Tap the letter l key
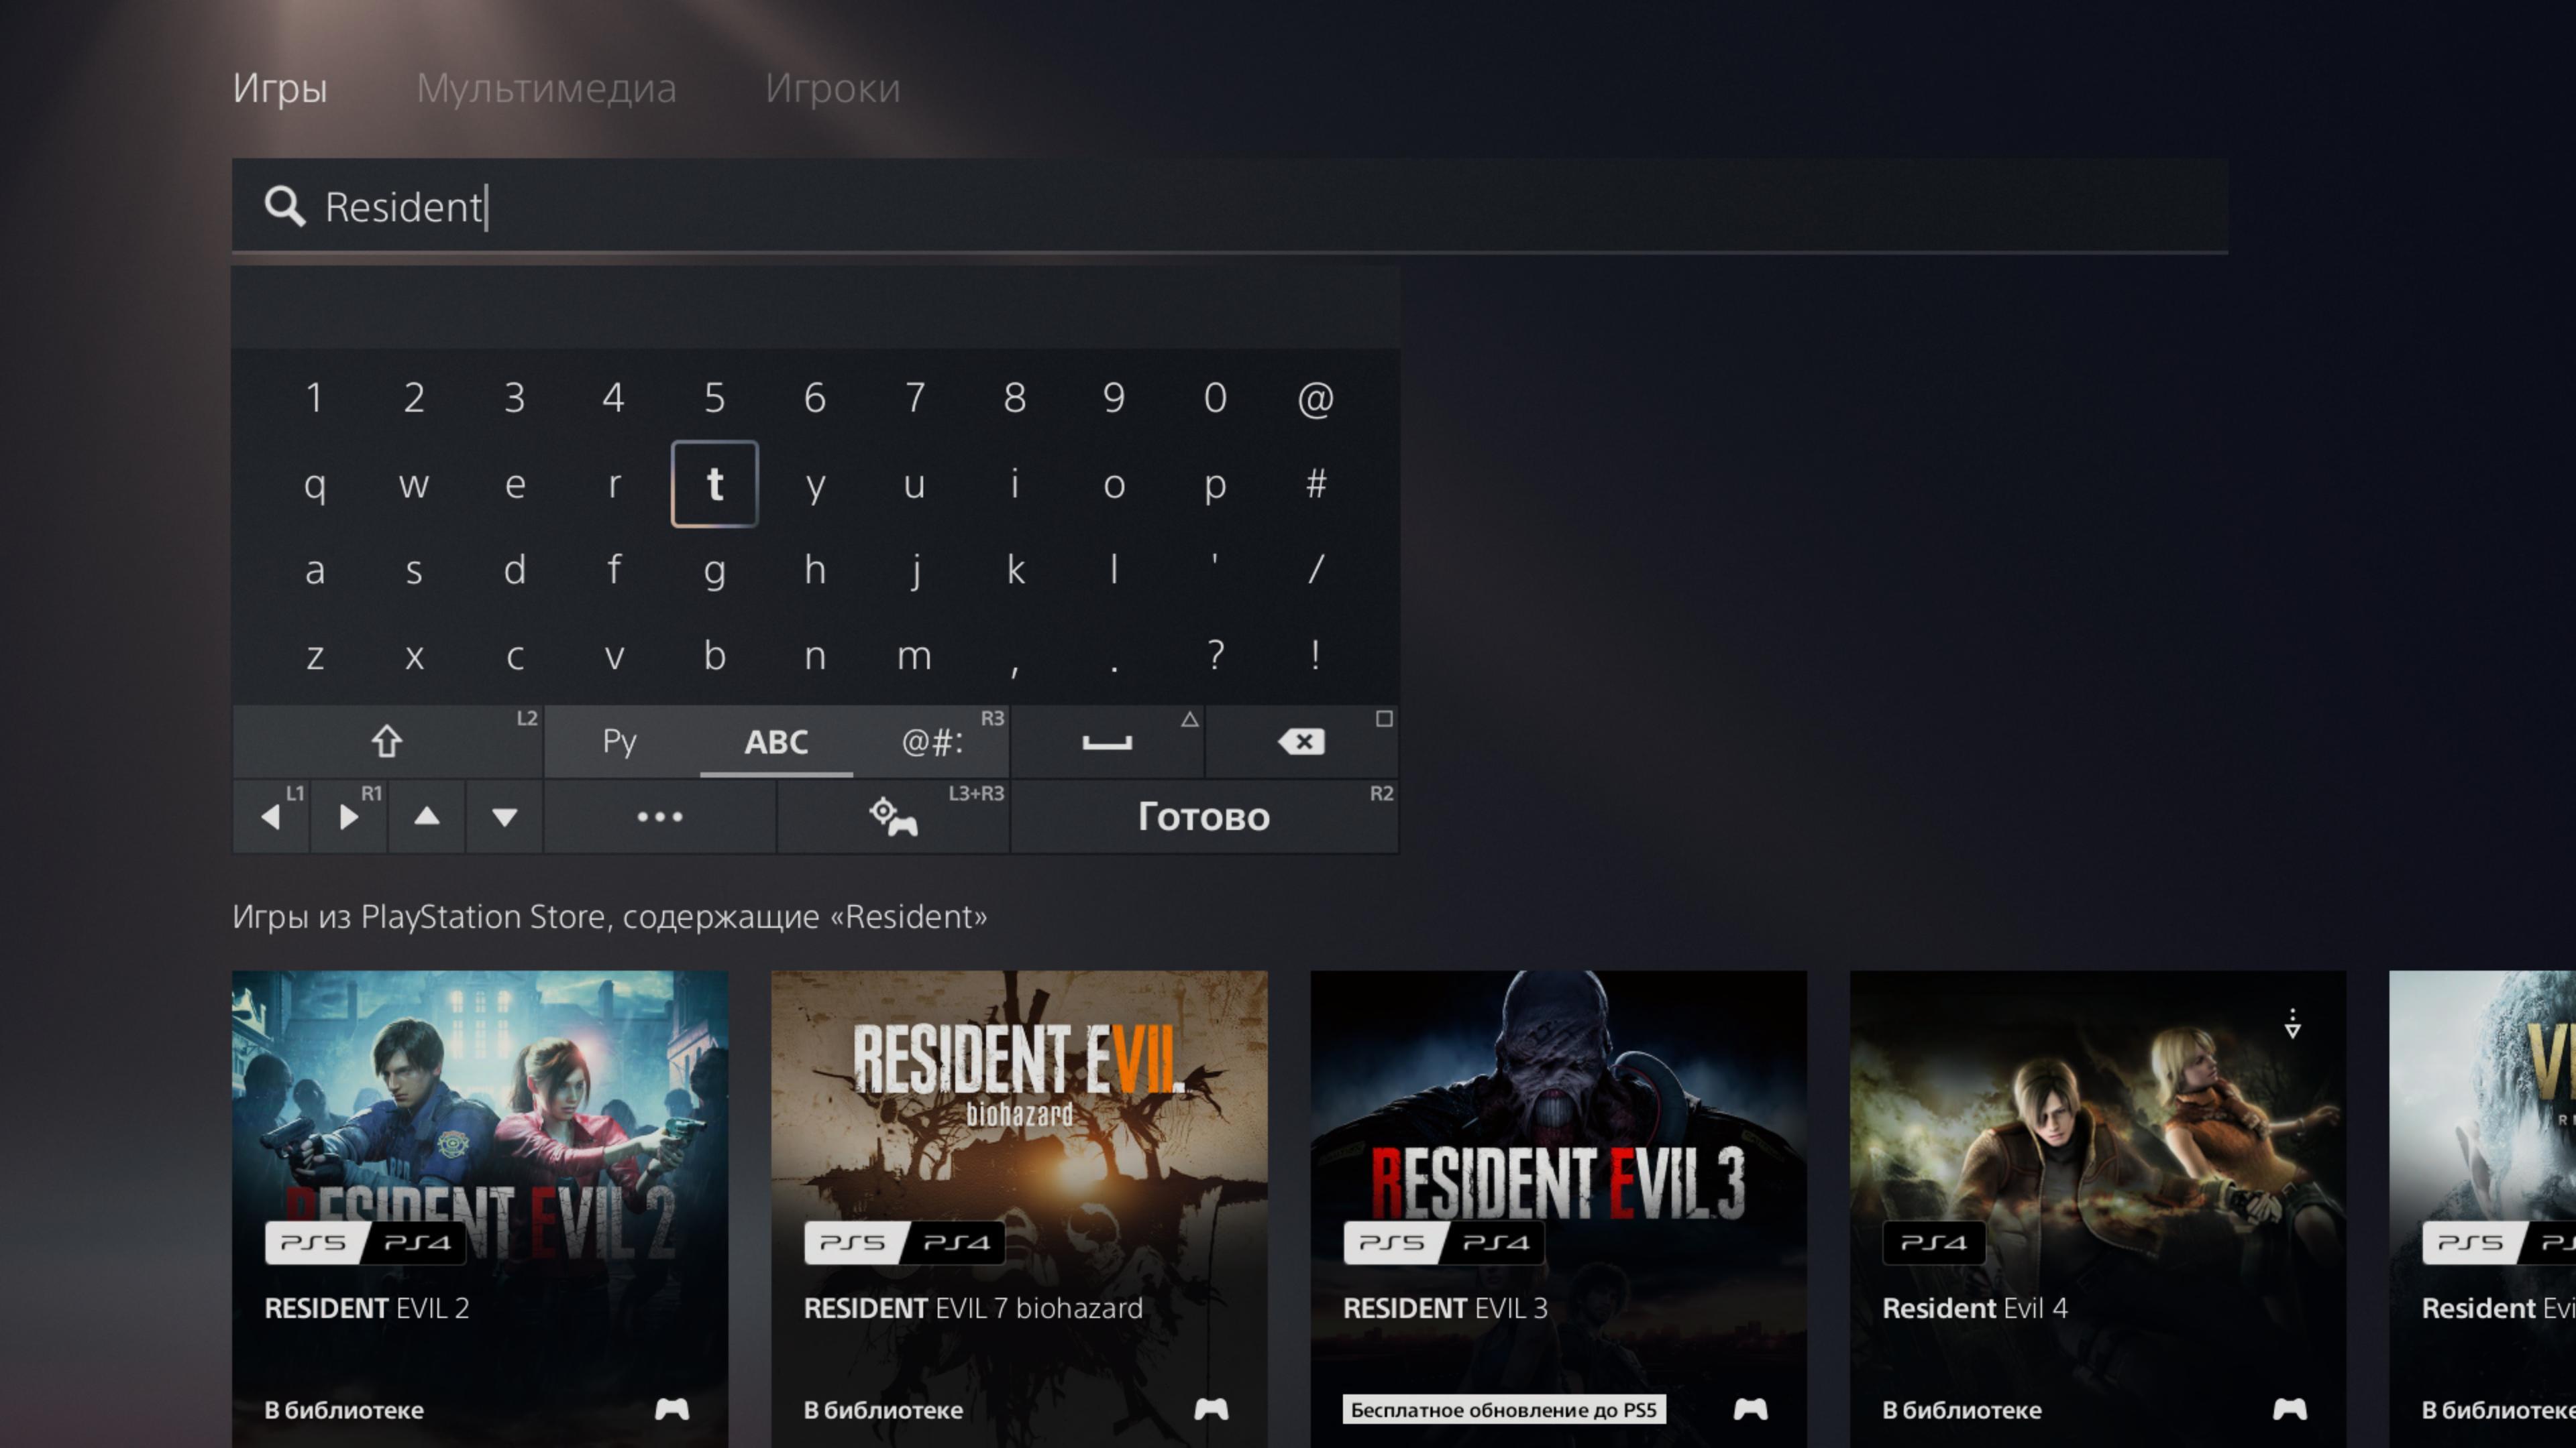Screen dimensions: 2576x1448 click(1114, 570)
